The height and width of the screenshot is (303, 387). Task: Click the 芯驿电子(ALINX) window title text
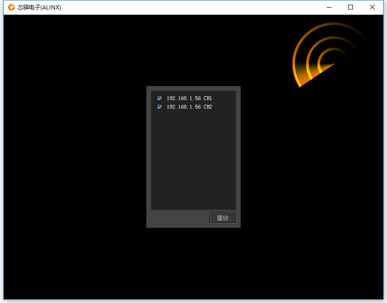click(39, 8)
